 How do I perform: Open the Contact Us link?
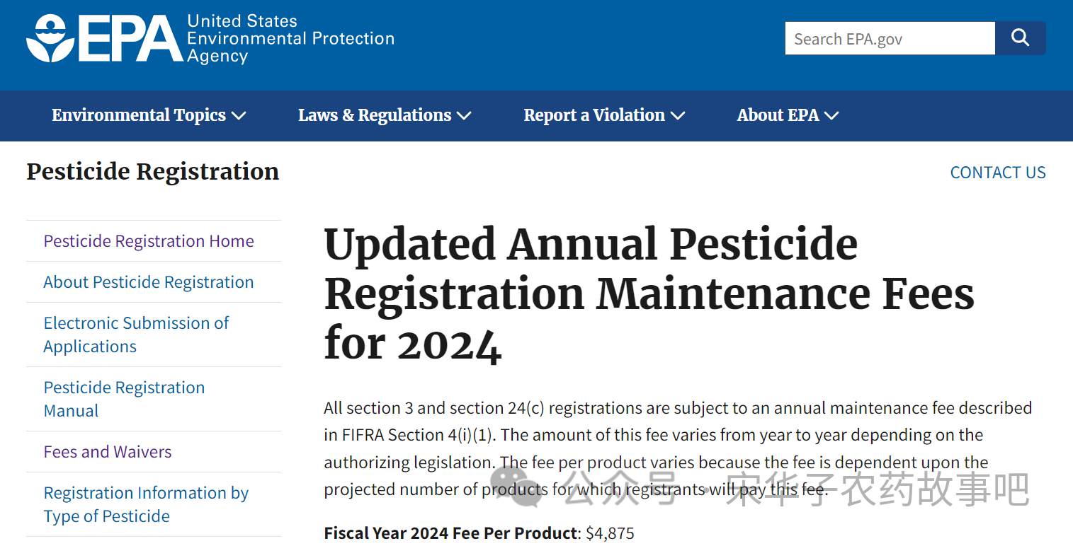pyautogui.click(x=998, y=173)
